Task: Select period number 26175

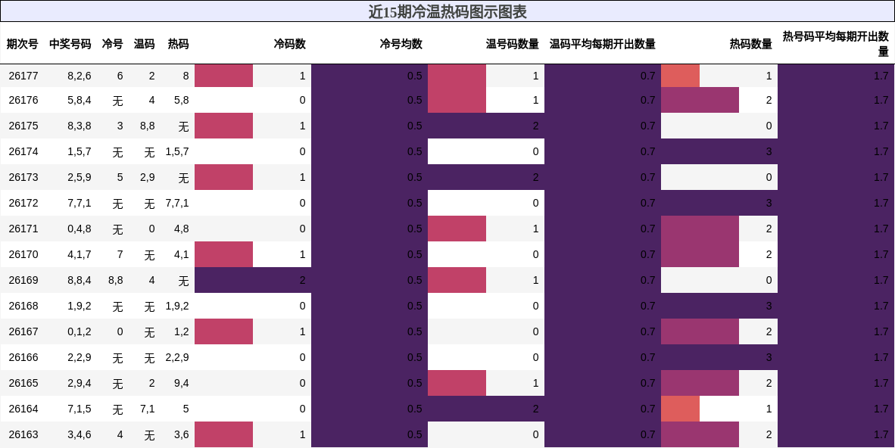Action: 23,126
